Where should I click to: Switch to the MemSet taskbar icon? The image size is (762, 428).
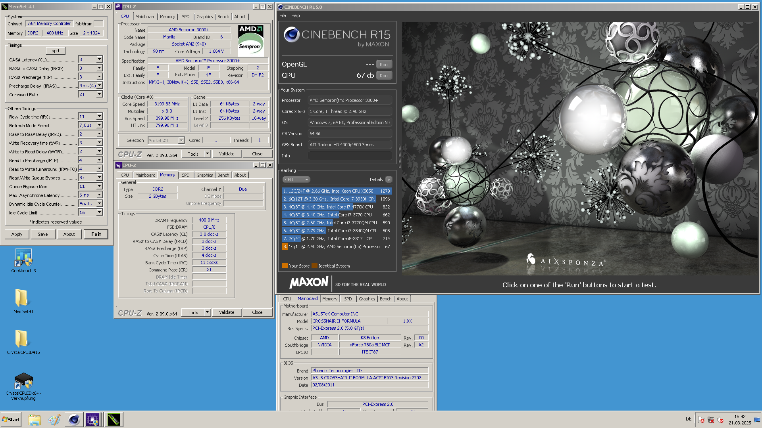[x=114, y=420]
